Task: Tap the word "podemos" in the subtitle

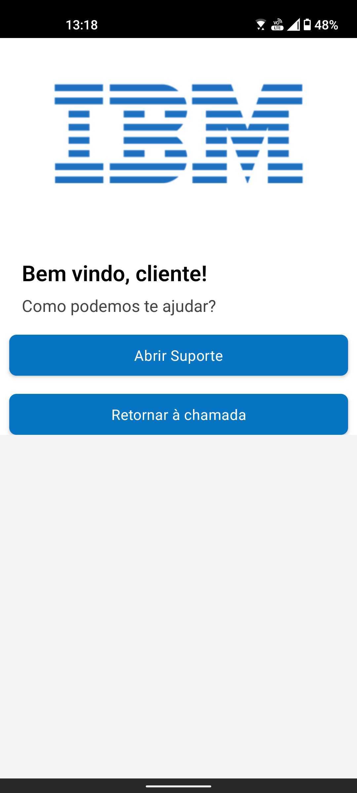Action: (105, 306)
